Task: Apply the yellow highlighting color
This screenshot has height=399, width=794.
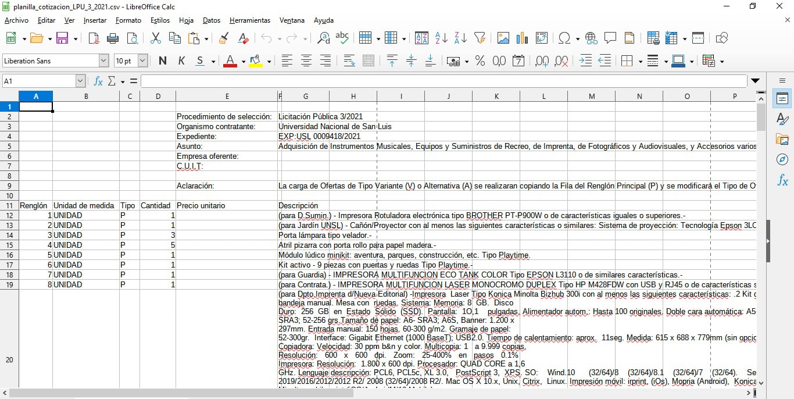Action: coord(255,61)
